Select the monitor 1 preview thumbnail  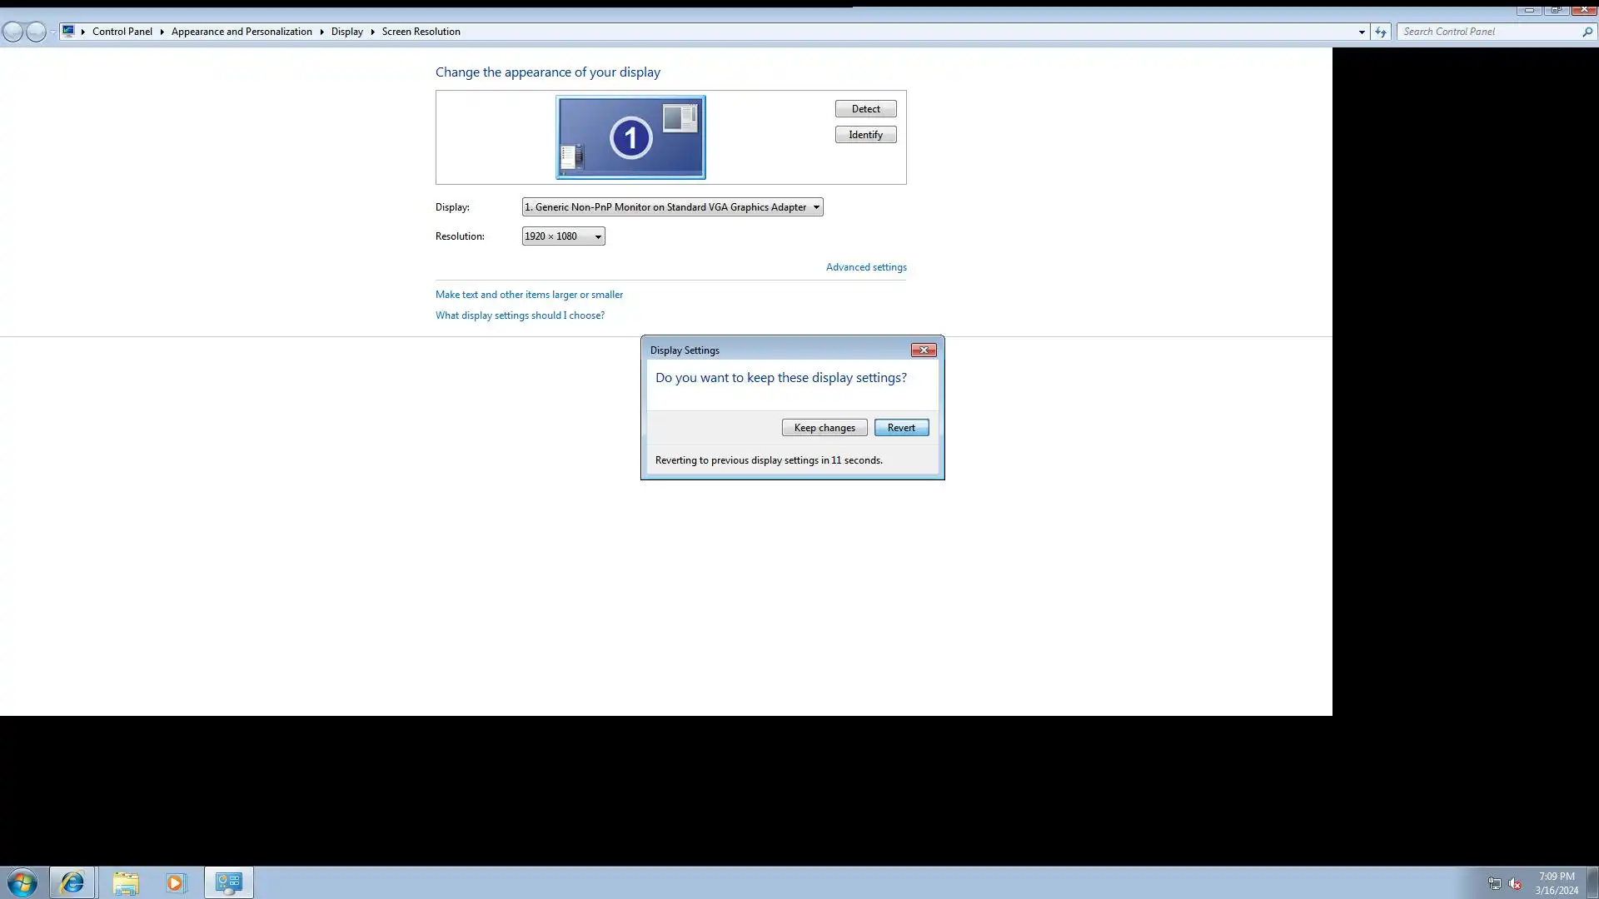[630, 137]
